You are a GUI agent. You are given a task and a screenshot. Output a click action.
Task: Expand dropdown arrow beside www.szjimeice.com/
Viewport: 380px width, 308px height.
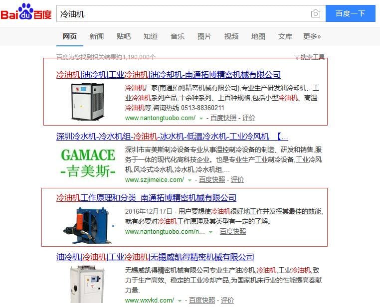190,180
